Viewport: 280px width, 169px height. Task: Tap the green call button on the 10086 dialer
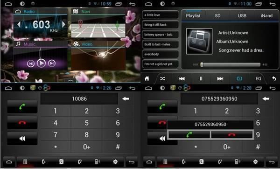22,106
